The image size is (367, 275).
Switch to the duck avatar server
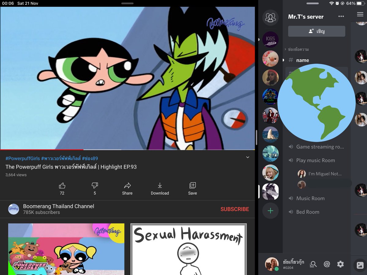coord(270,58)
